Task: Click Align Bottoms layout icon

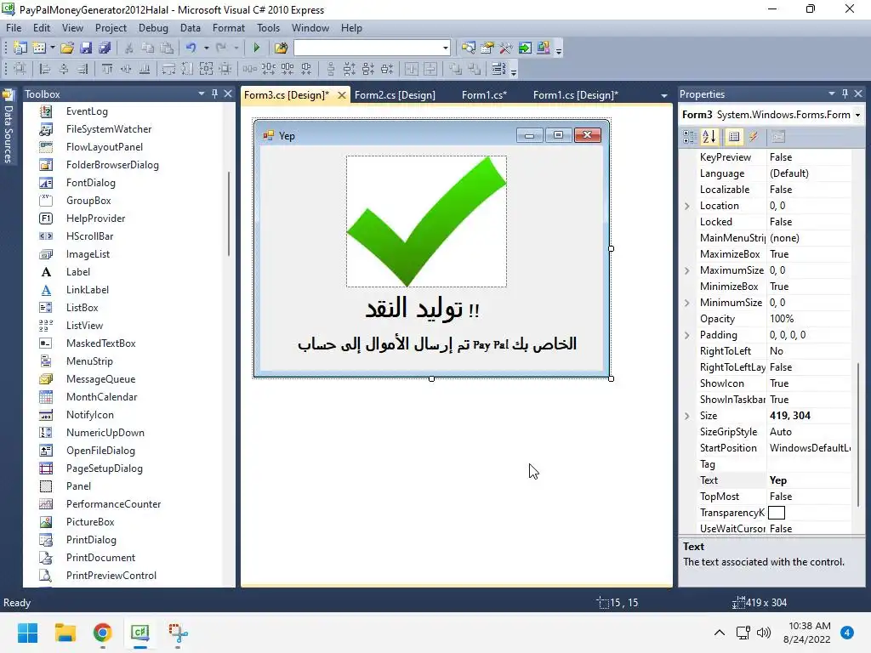Action: point(145,69)
